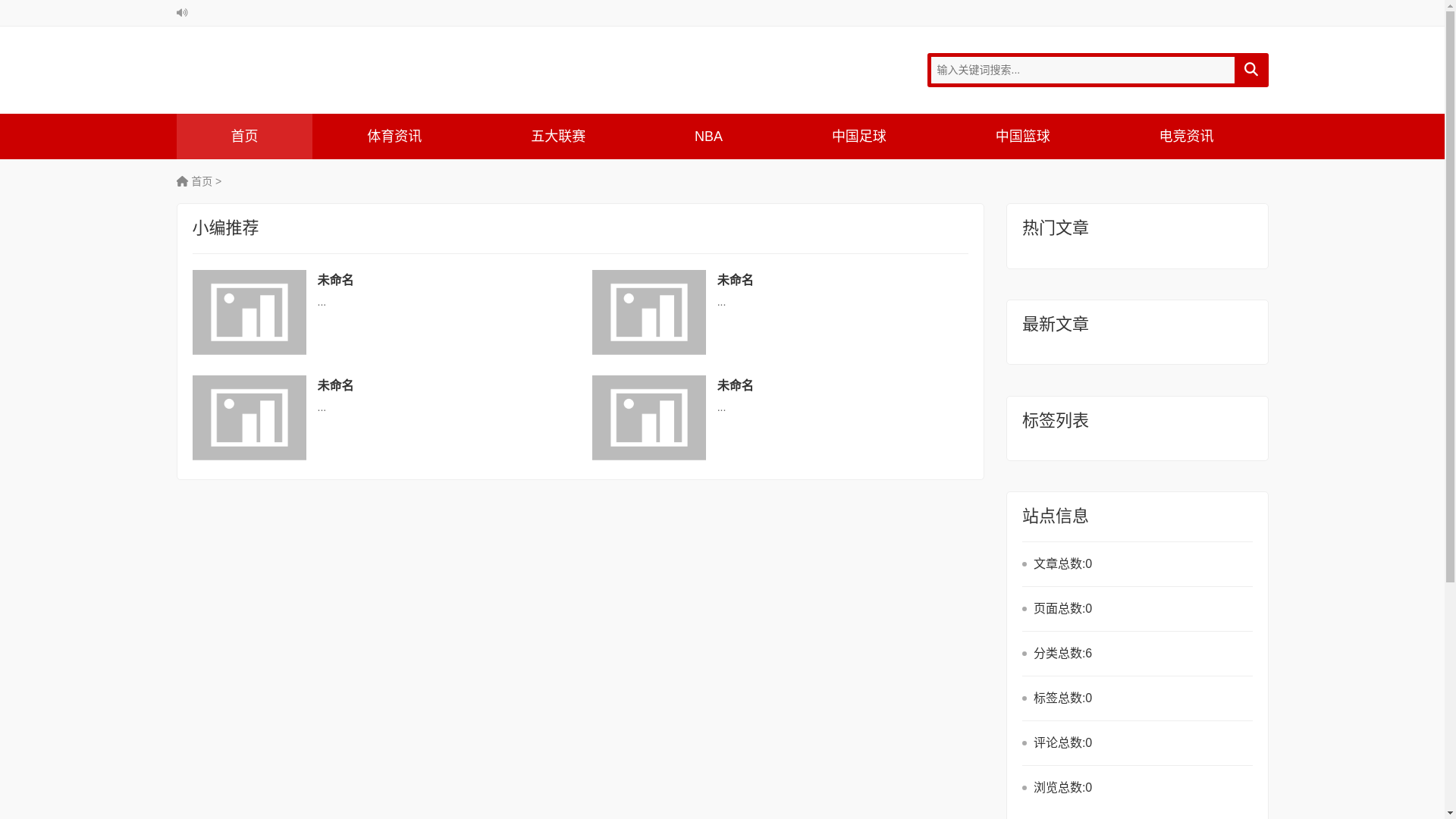Viewport: 1456px width, 819px height.
Task: Click the bottom-left 未命名 article title
Action: [335, 386]
